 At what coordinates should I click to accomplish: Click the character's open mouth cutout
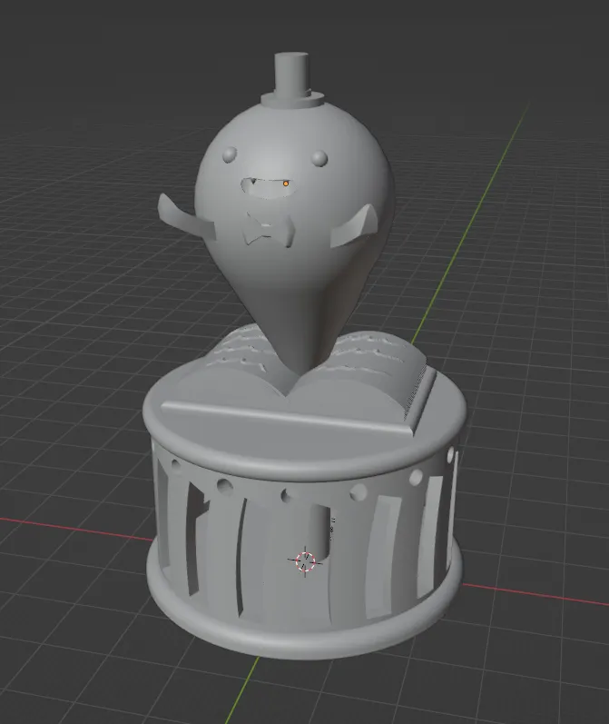(x=265, y=188)
